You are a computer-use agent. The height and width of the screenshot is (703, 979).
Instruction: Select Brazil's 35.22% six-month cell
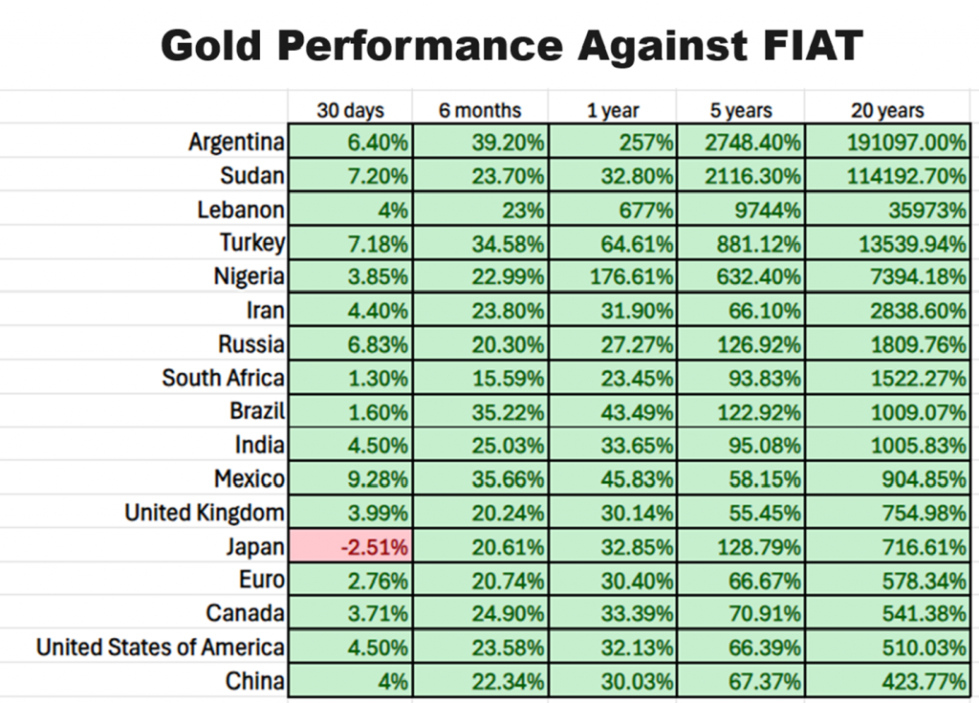point(480,411)
